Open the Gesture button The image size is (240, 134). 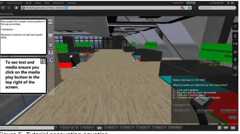(88, 128)
